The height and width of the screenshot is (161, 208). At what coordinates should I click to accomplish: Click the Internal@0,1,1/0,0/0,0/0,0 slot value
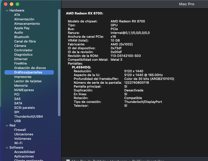tap(130, 33)
